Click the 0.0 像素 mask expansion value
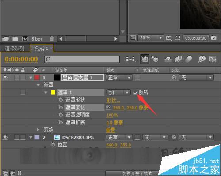The width and height of the screenshot is (221, 176). [x=114, y=123]
